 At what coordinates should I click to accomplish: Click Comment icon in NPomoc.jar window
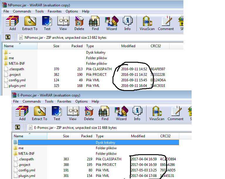tap(166, 23)
